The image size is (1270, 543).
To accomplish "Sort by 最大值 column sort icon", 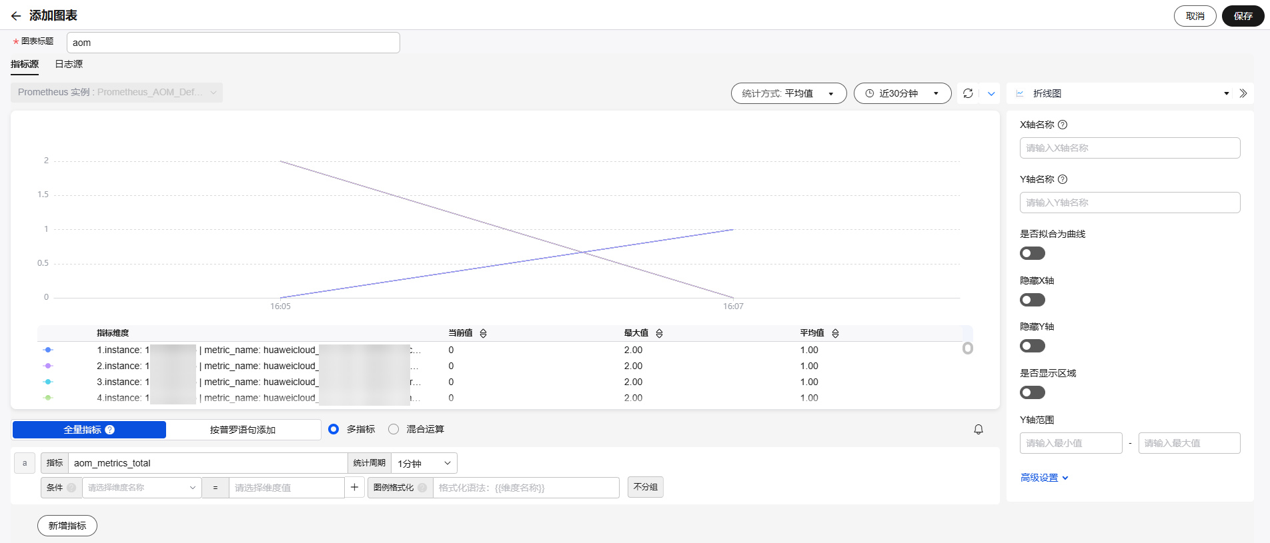I will pos(659,333).
